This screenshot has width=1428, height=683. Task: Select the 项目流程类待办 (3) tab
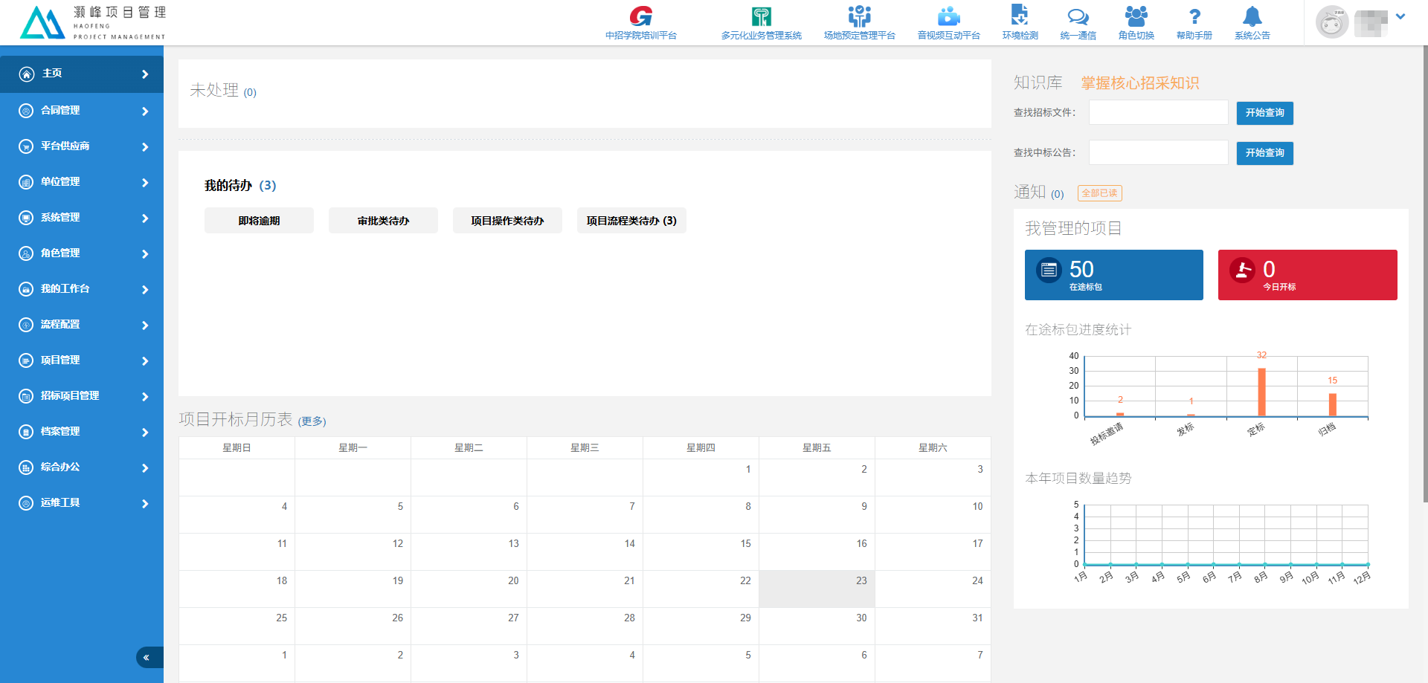tap(631, 221)
